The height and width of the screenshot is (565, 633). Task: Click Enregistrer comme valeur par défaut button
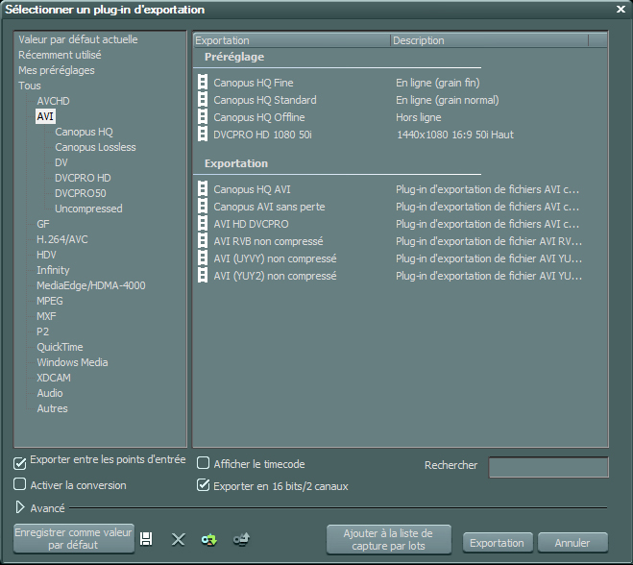point(73,538)
